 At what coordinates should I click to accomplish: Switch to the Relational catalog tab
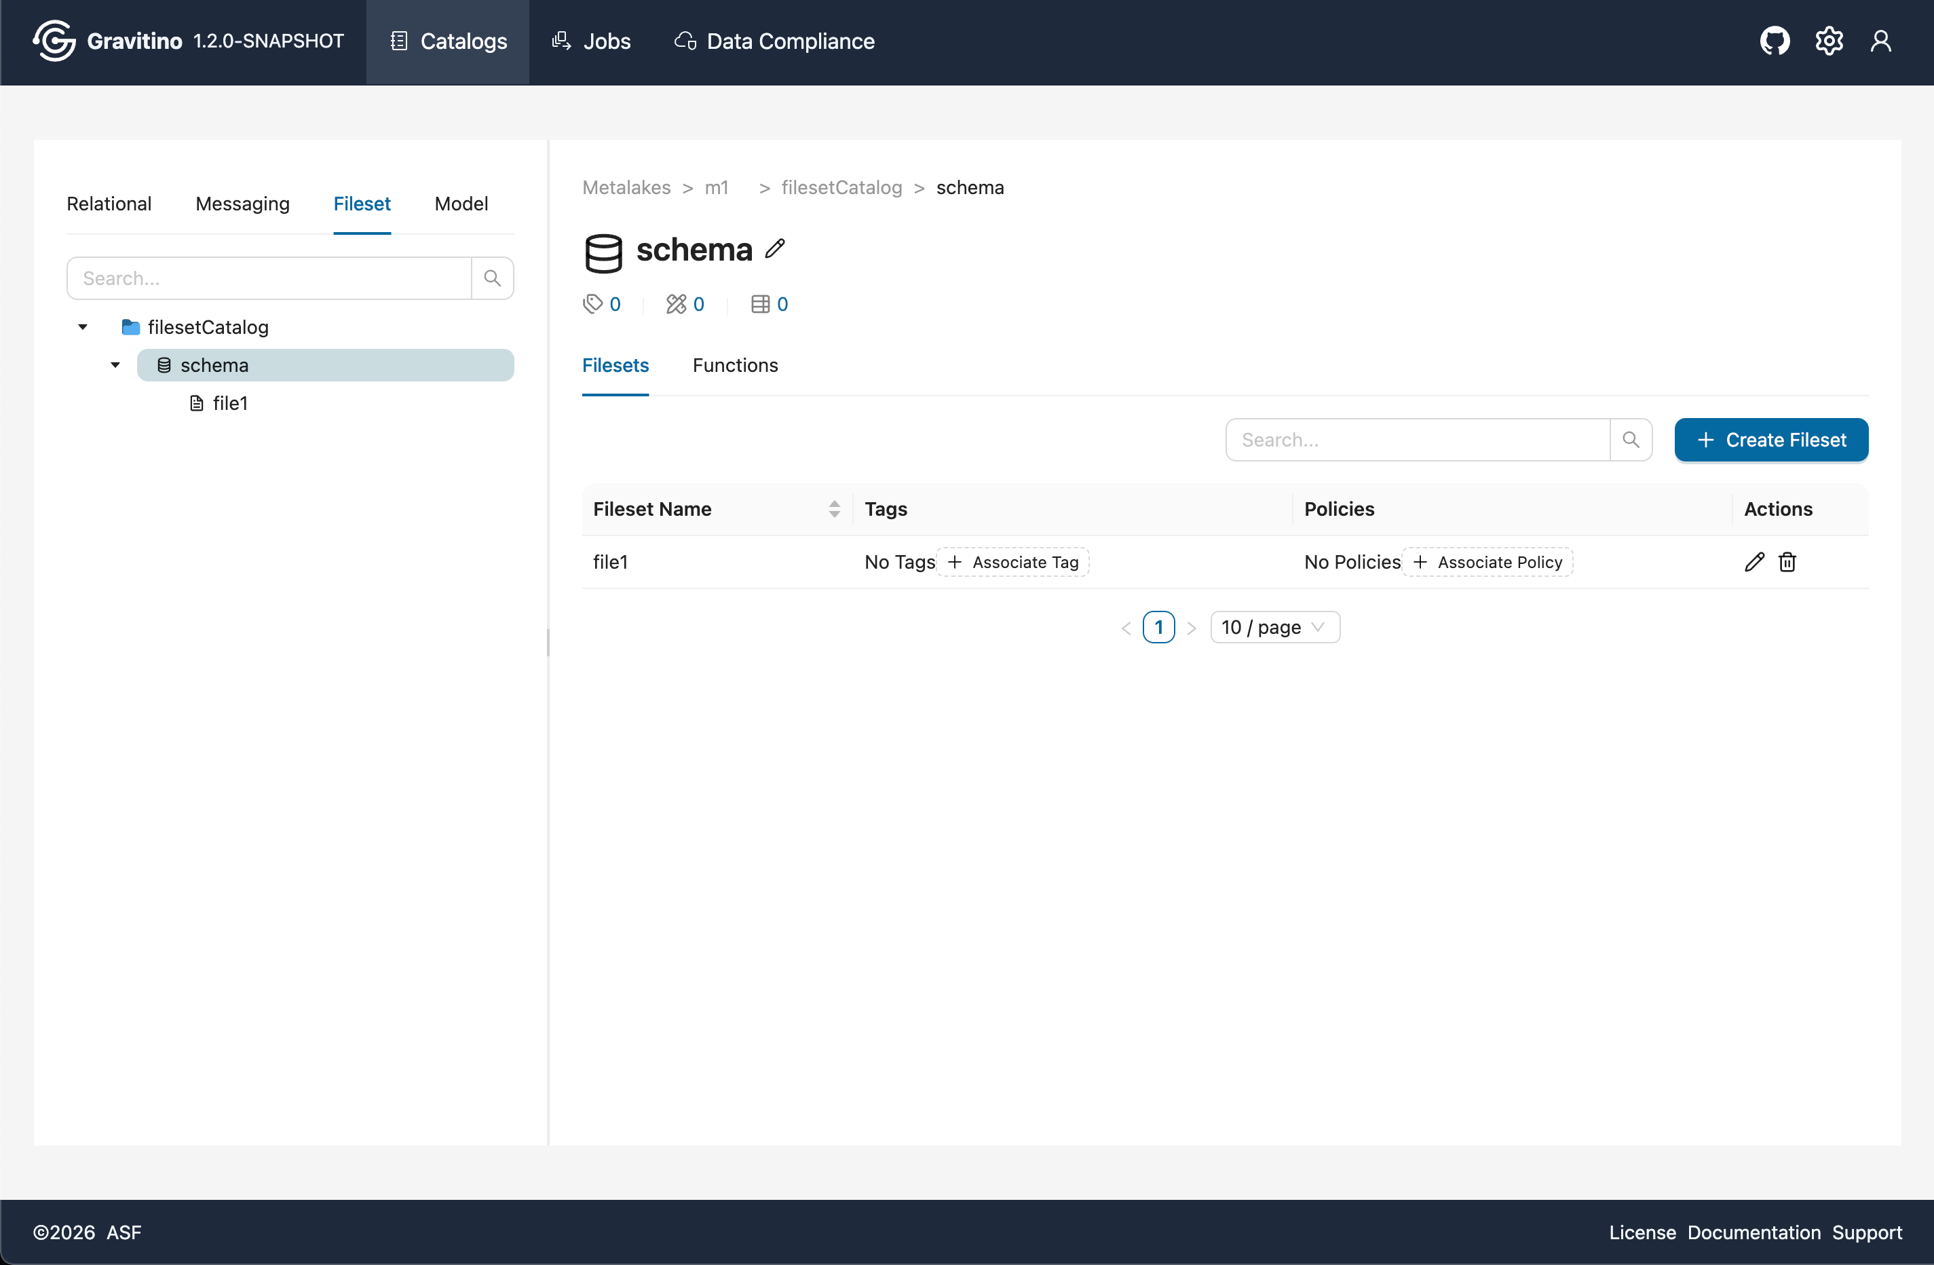(109, 203)
